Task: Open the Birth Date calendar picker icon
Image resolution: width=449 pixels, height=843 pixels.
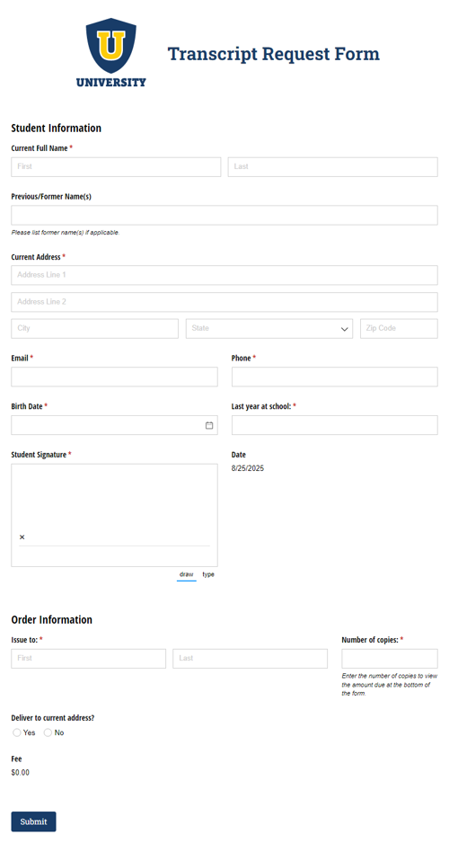Action: click(209, 425)
